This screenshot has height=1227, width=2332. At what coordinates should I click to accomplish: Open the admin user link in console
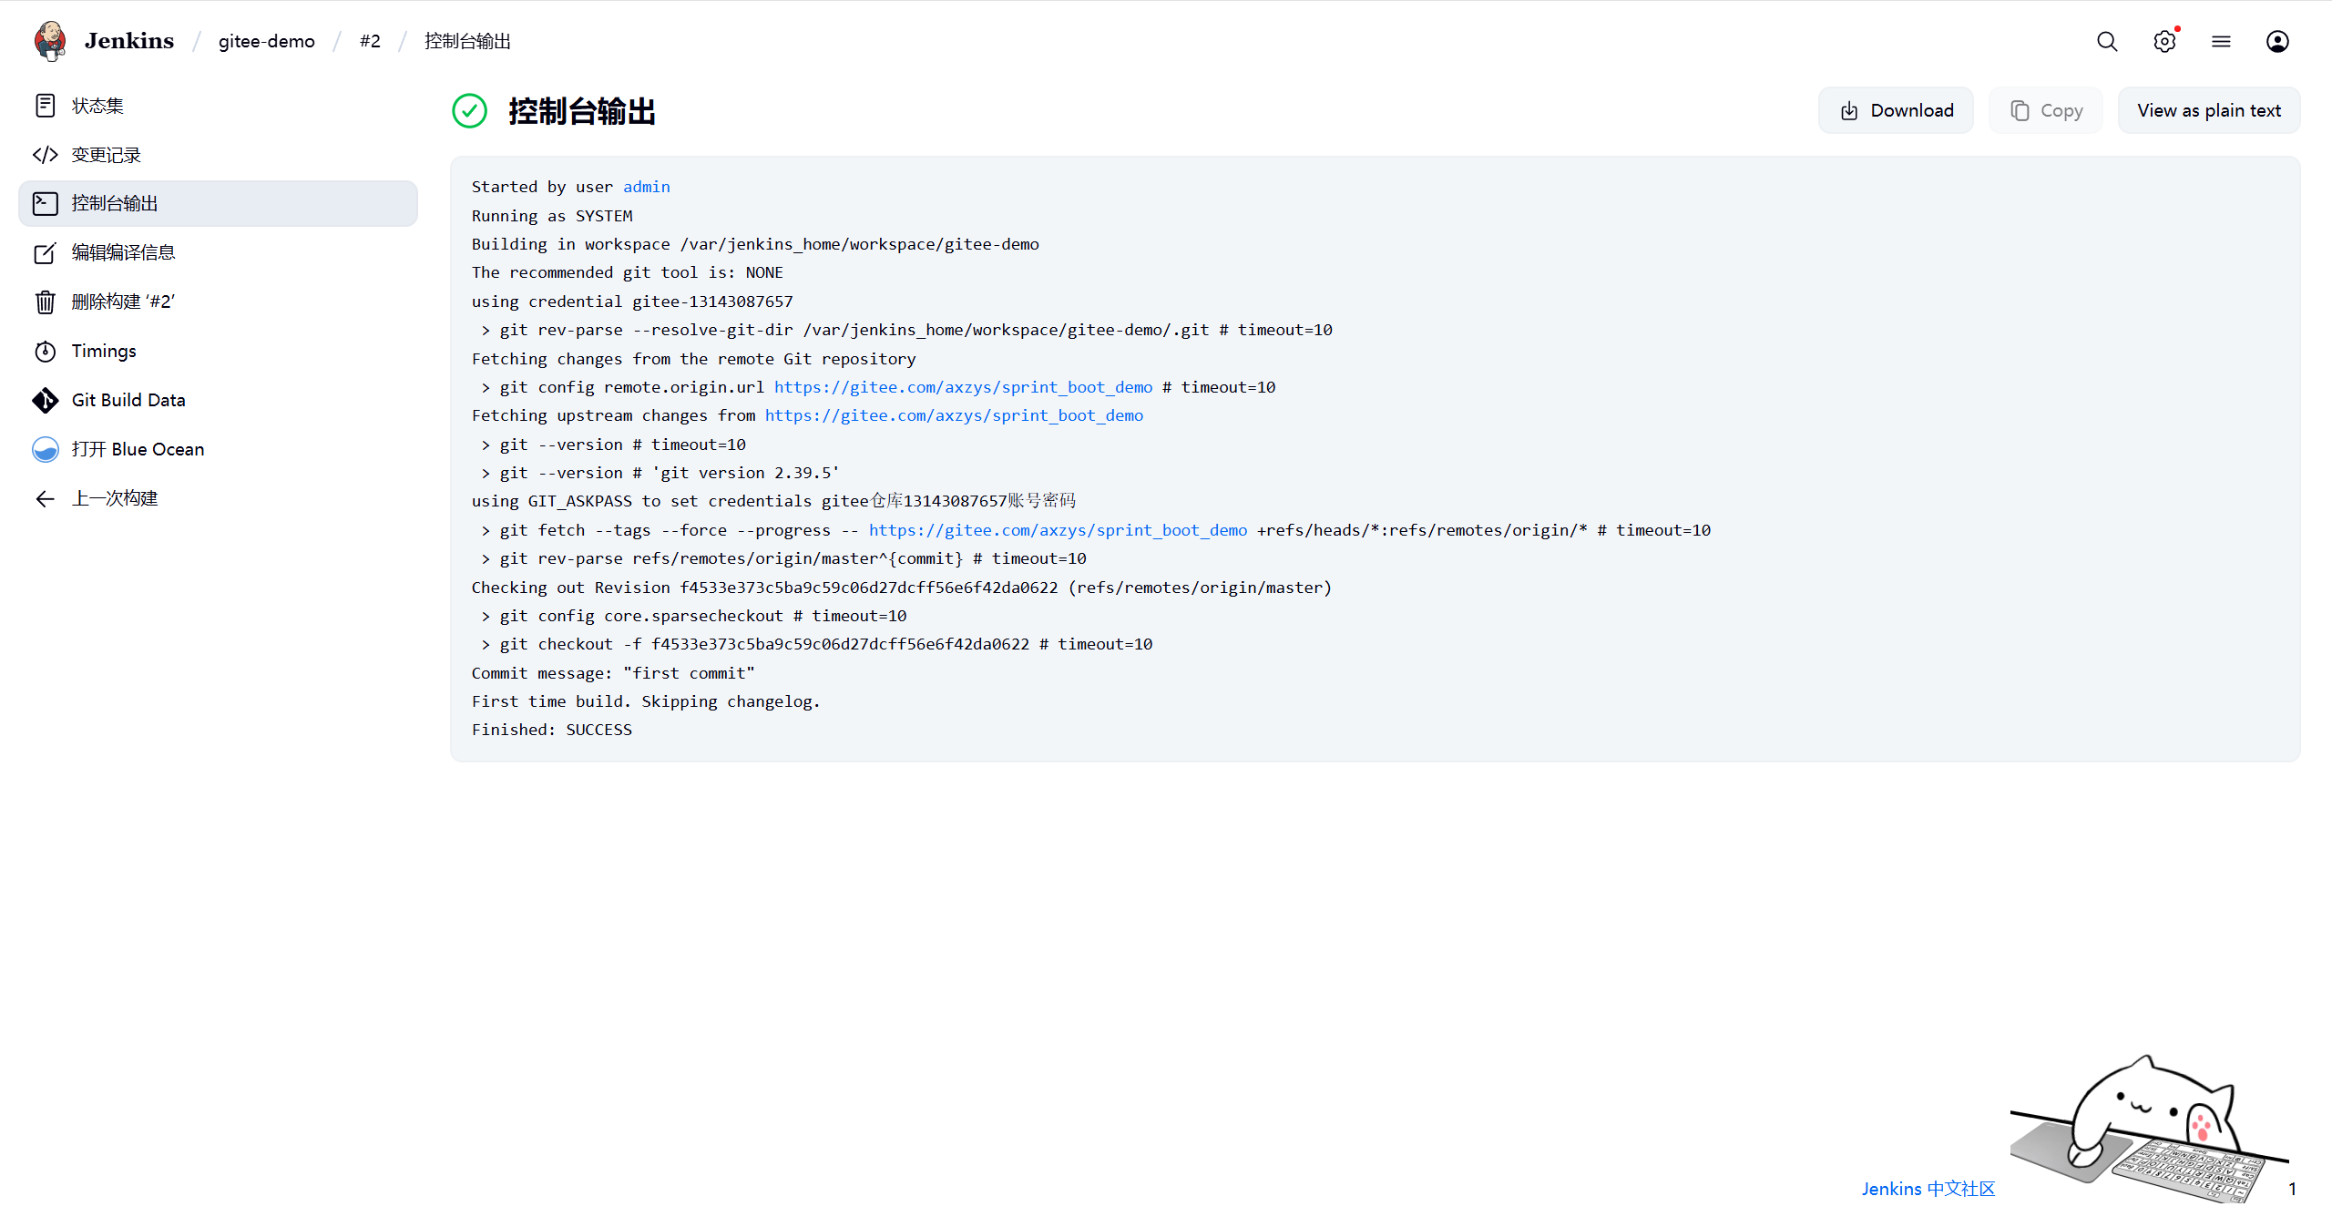point(647,187)
